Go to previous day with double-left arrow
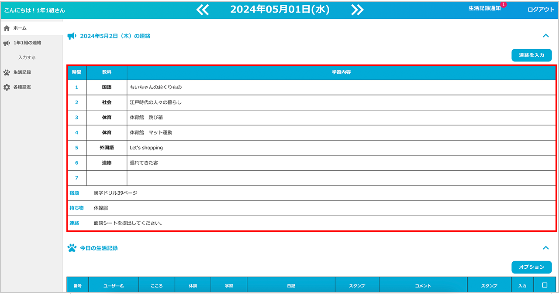Screen dimensions: 559x294 (x=203, y=10)
